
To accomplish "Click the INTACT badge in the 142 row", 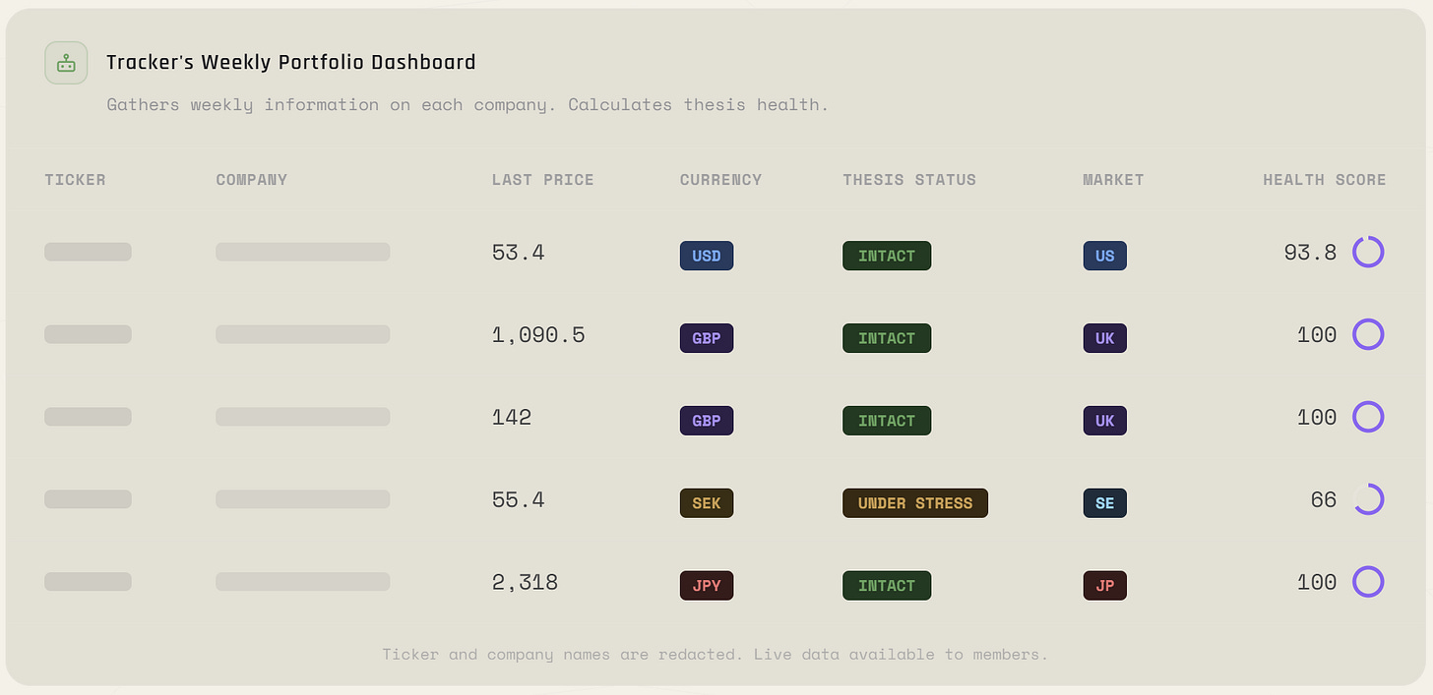I will click(887, 421).
